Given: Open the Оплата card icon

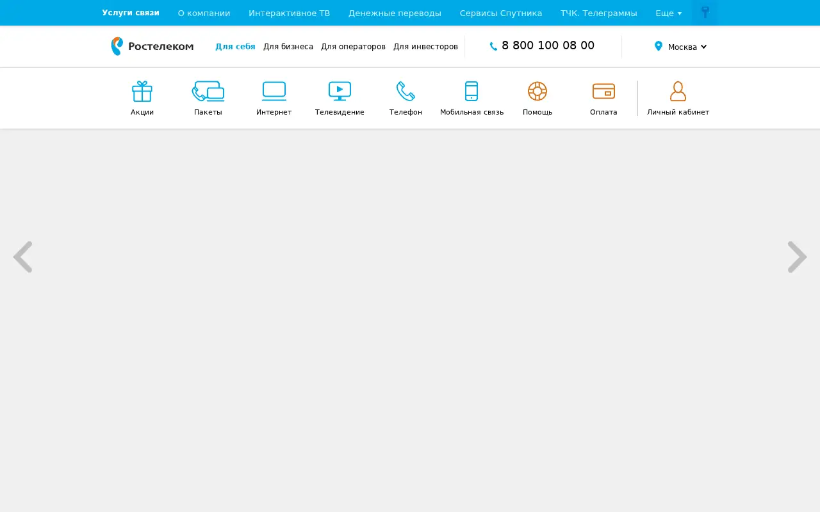Looking at the screenshot, I should (603, 92).
